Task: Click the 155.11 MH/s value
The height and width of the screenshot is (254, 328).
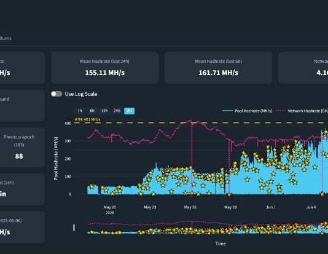Action: pos(104,73)
